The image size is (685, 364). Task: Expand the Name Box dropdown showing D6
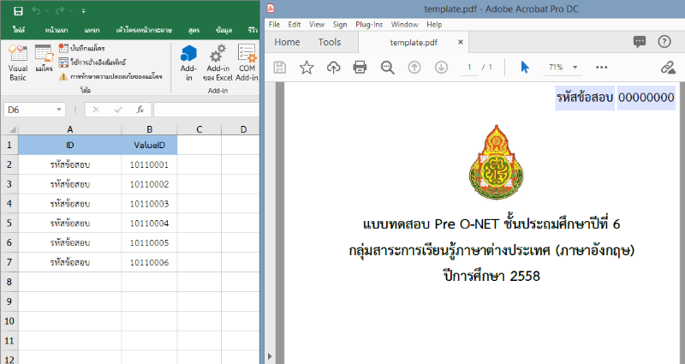click(59, 110)
